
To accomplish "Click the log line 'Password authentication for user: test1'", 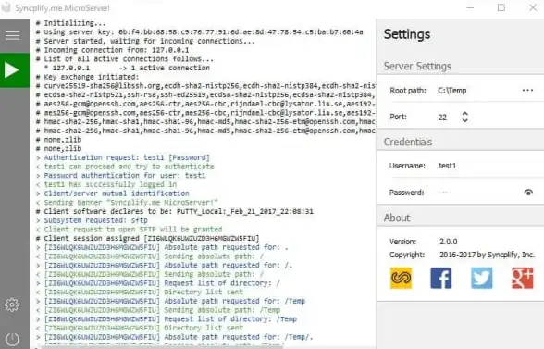I will coord(120,175).
